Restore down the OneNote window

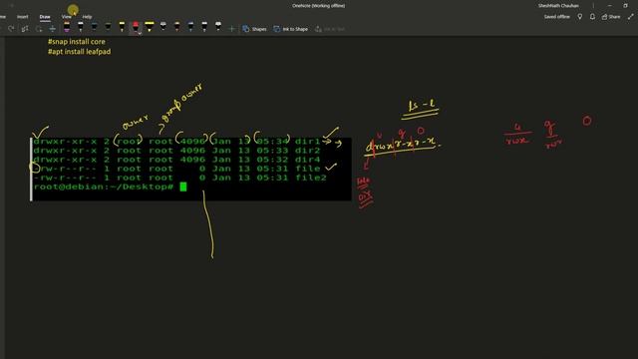[625, 6]
